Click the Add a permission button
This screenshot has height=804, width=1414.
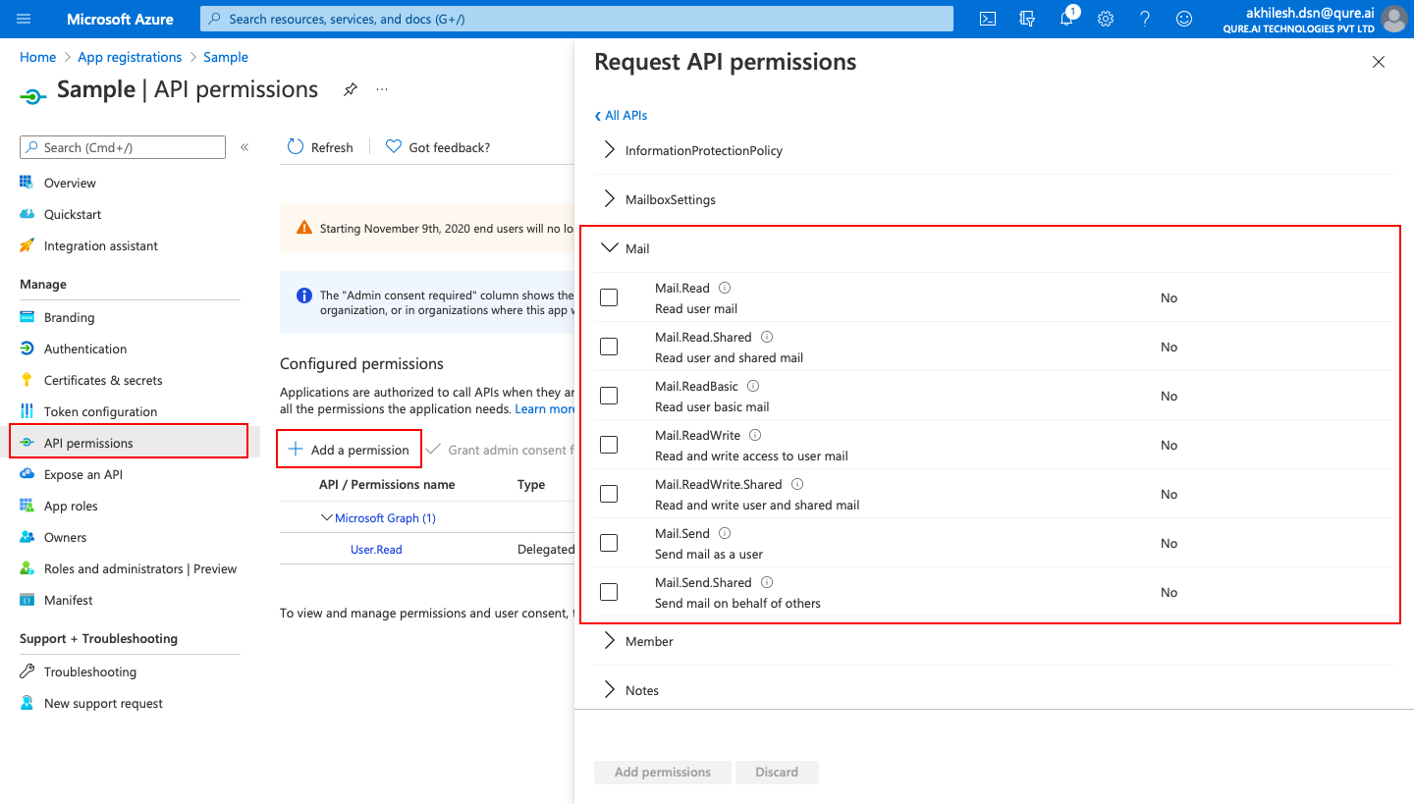point(349,450)
